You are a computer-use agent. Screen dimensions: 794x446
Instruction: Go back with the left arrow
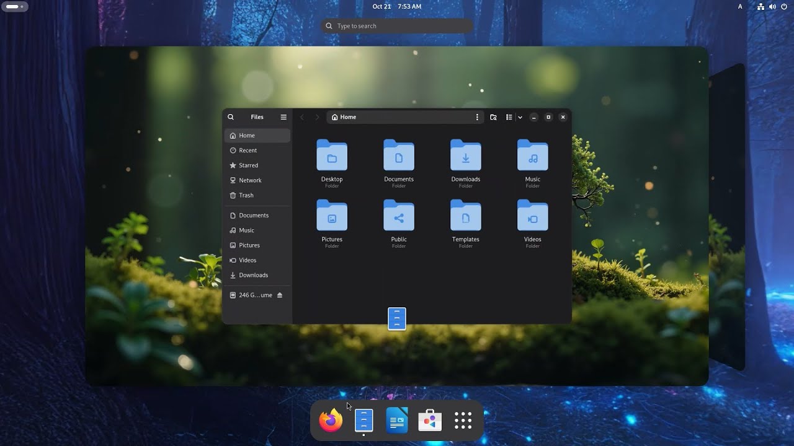point(302,117)
